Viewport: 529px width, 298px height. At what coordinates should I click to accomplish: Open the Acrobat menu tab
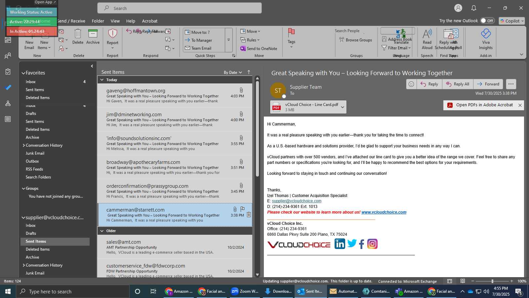pos(150,21)
